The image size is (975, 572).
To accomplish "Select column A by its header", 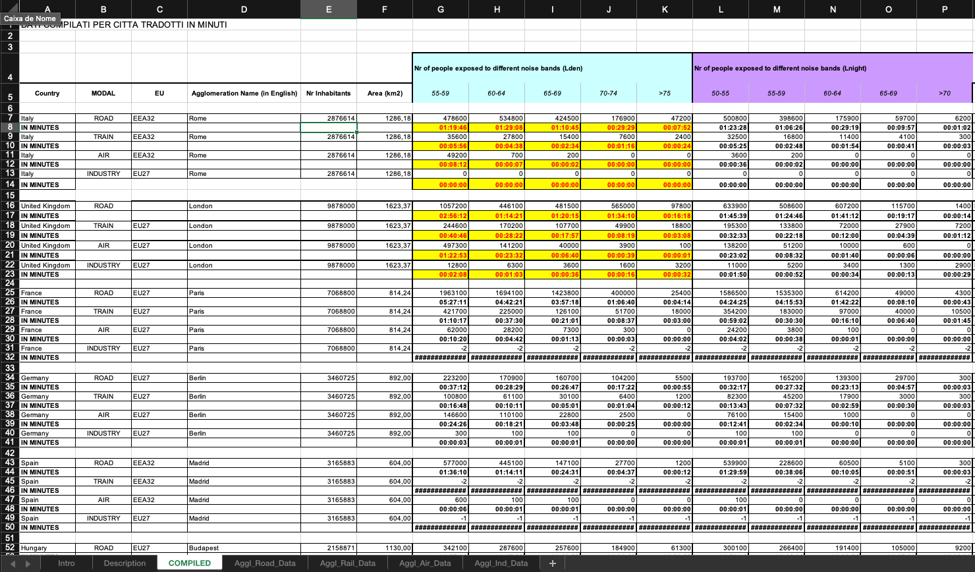I will (47, 9).
